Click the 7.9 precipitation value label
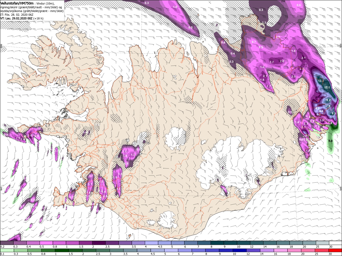The image size is (342, 256). 329,106
